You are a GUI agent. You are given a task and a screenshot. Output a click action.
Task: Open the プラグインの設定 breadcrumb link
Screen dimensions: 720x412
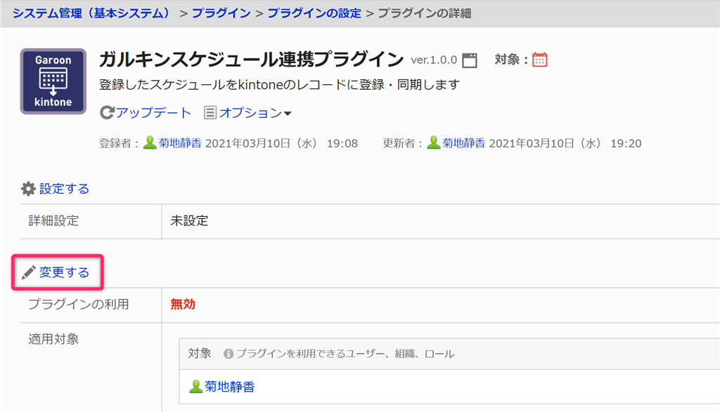pos(314,13)
